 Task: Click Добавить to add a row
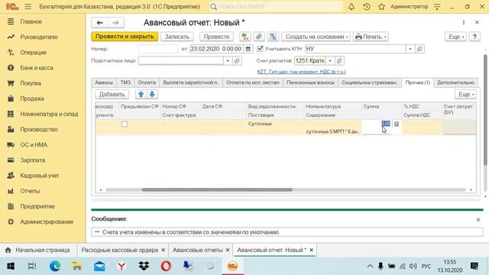[112, 94]
